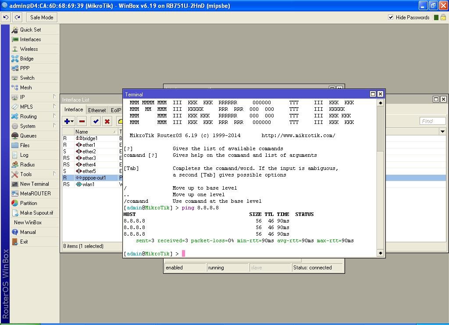Screen dimensions: 449x325
Task: Click New WinBox in sidebar
Action: (x=34, y=223)
